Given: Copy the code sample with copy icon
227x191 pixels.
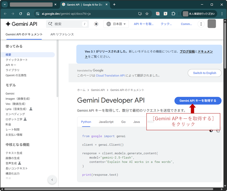Looking at the screenshot, I should click(218, 130).
